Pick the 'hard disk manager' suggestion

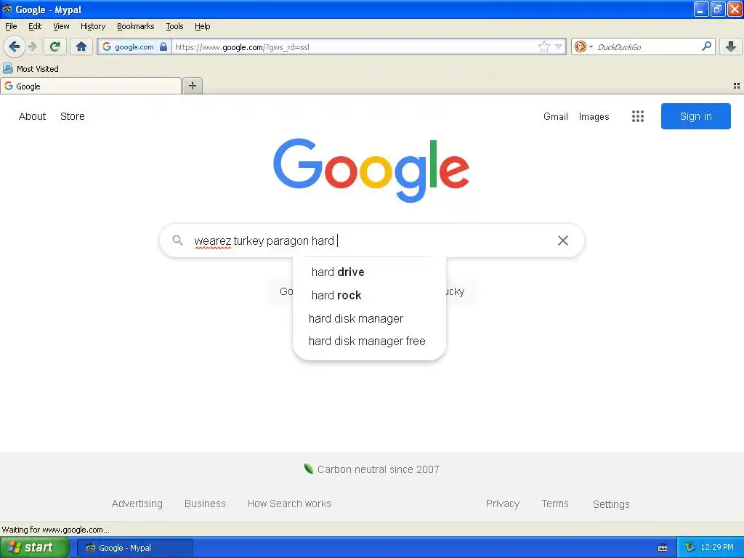tap(369, 318)
